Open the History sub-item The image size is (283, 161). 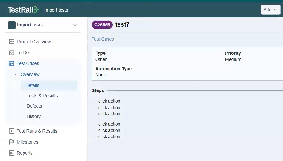click(34, 116)
